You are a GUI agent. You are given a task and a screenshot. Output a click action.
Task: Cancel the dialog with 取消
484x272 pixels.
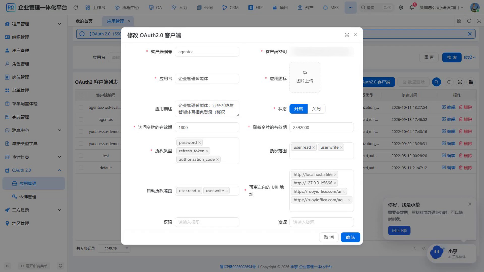point(329,237)
